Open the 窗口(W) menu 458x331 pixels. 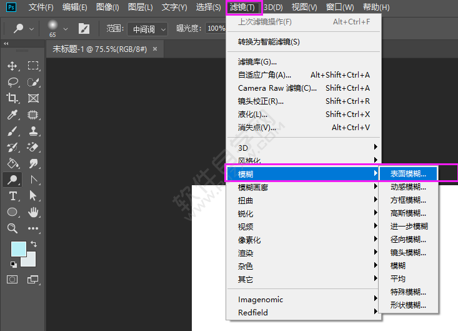(340, 7)
